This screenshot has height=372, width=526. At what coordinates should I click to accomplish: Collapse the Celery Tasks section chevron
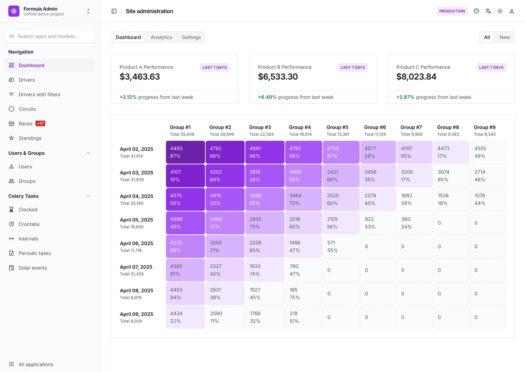pyautogui.click(x=88, y=196)
